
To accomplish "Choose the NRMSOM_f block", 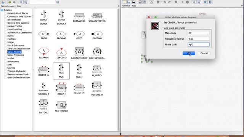I will click(44, 89).
